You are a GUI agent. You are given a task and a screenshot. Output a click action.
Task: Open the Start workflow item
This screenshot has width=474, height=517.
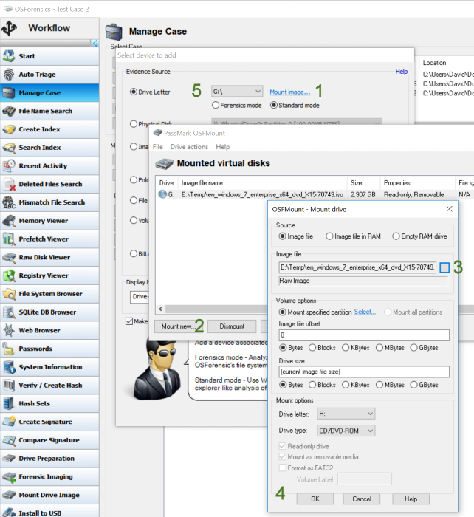click(49, 56)
